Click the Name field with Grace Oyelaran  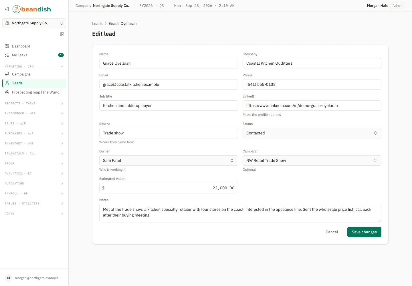(x=169, y=63)
